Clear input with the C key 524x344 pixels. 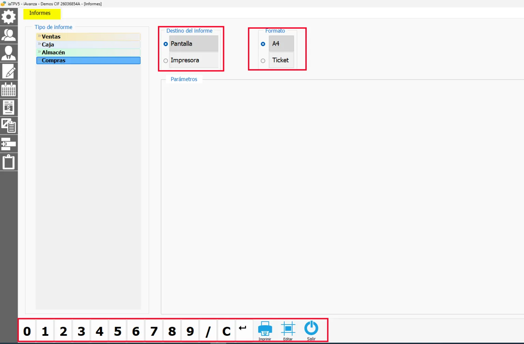pyautogui.click(x=226, y=331)
